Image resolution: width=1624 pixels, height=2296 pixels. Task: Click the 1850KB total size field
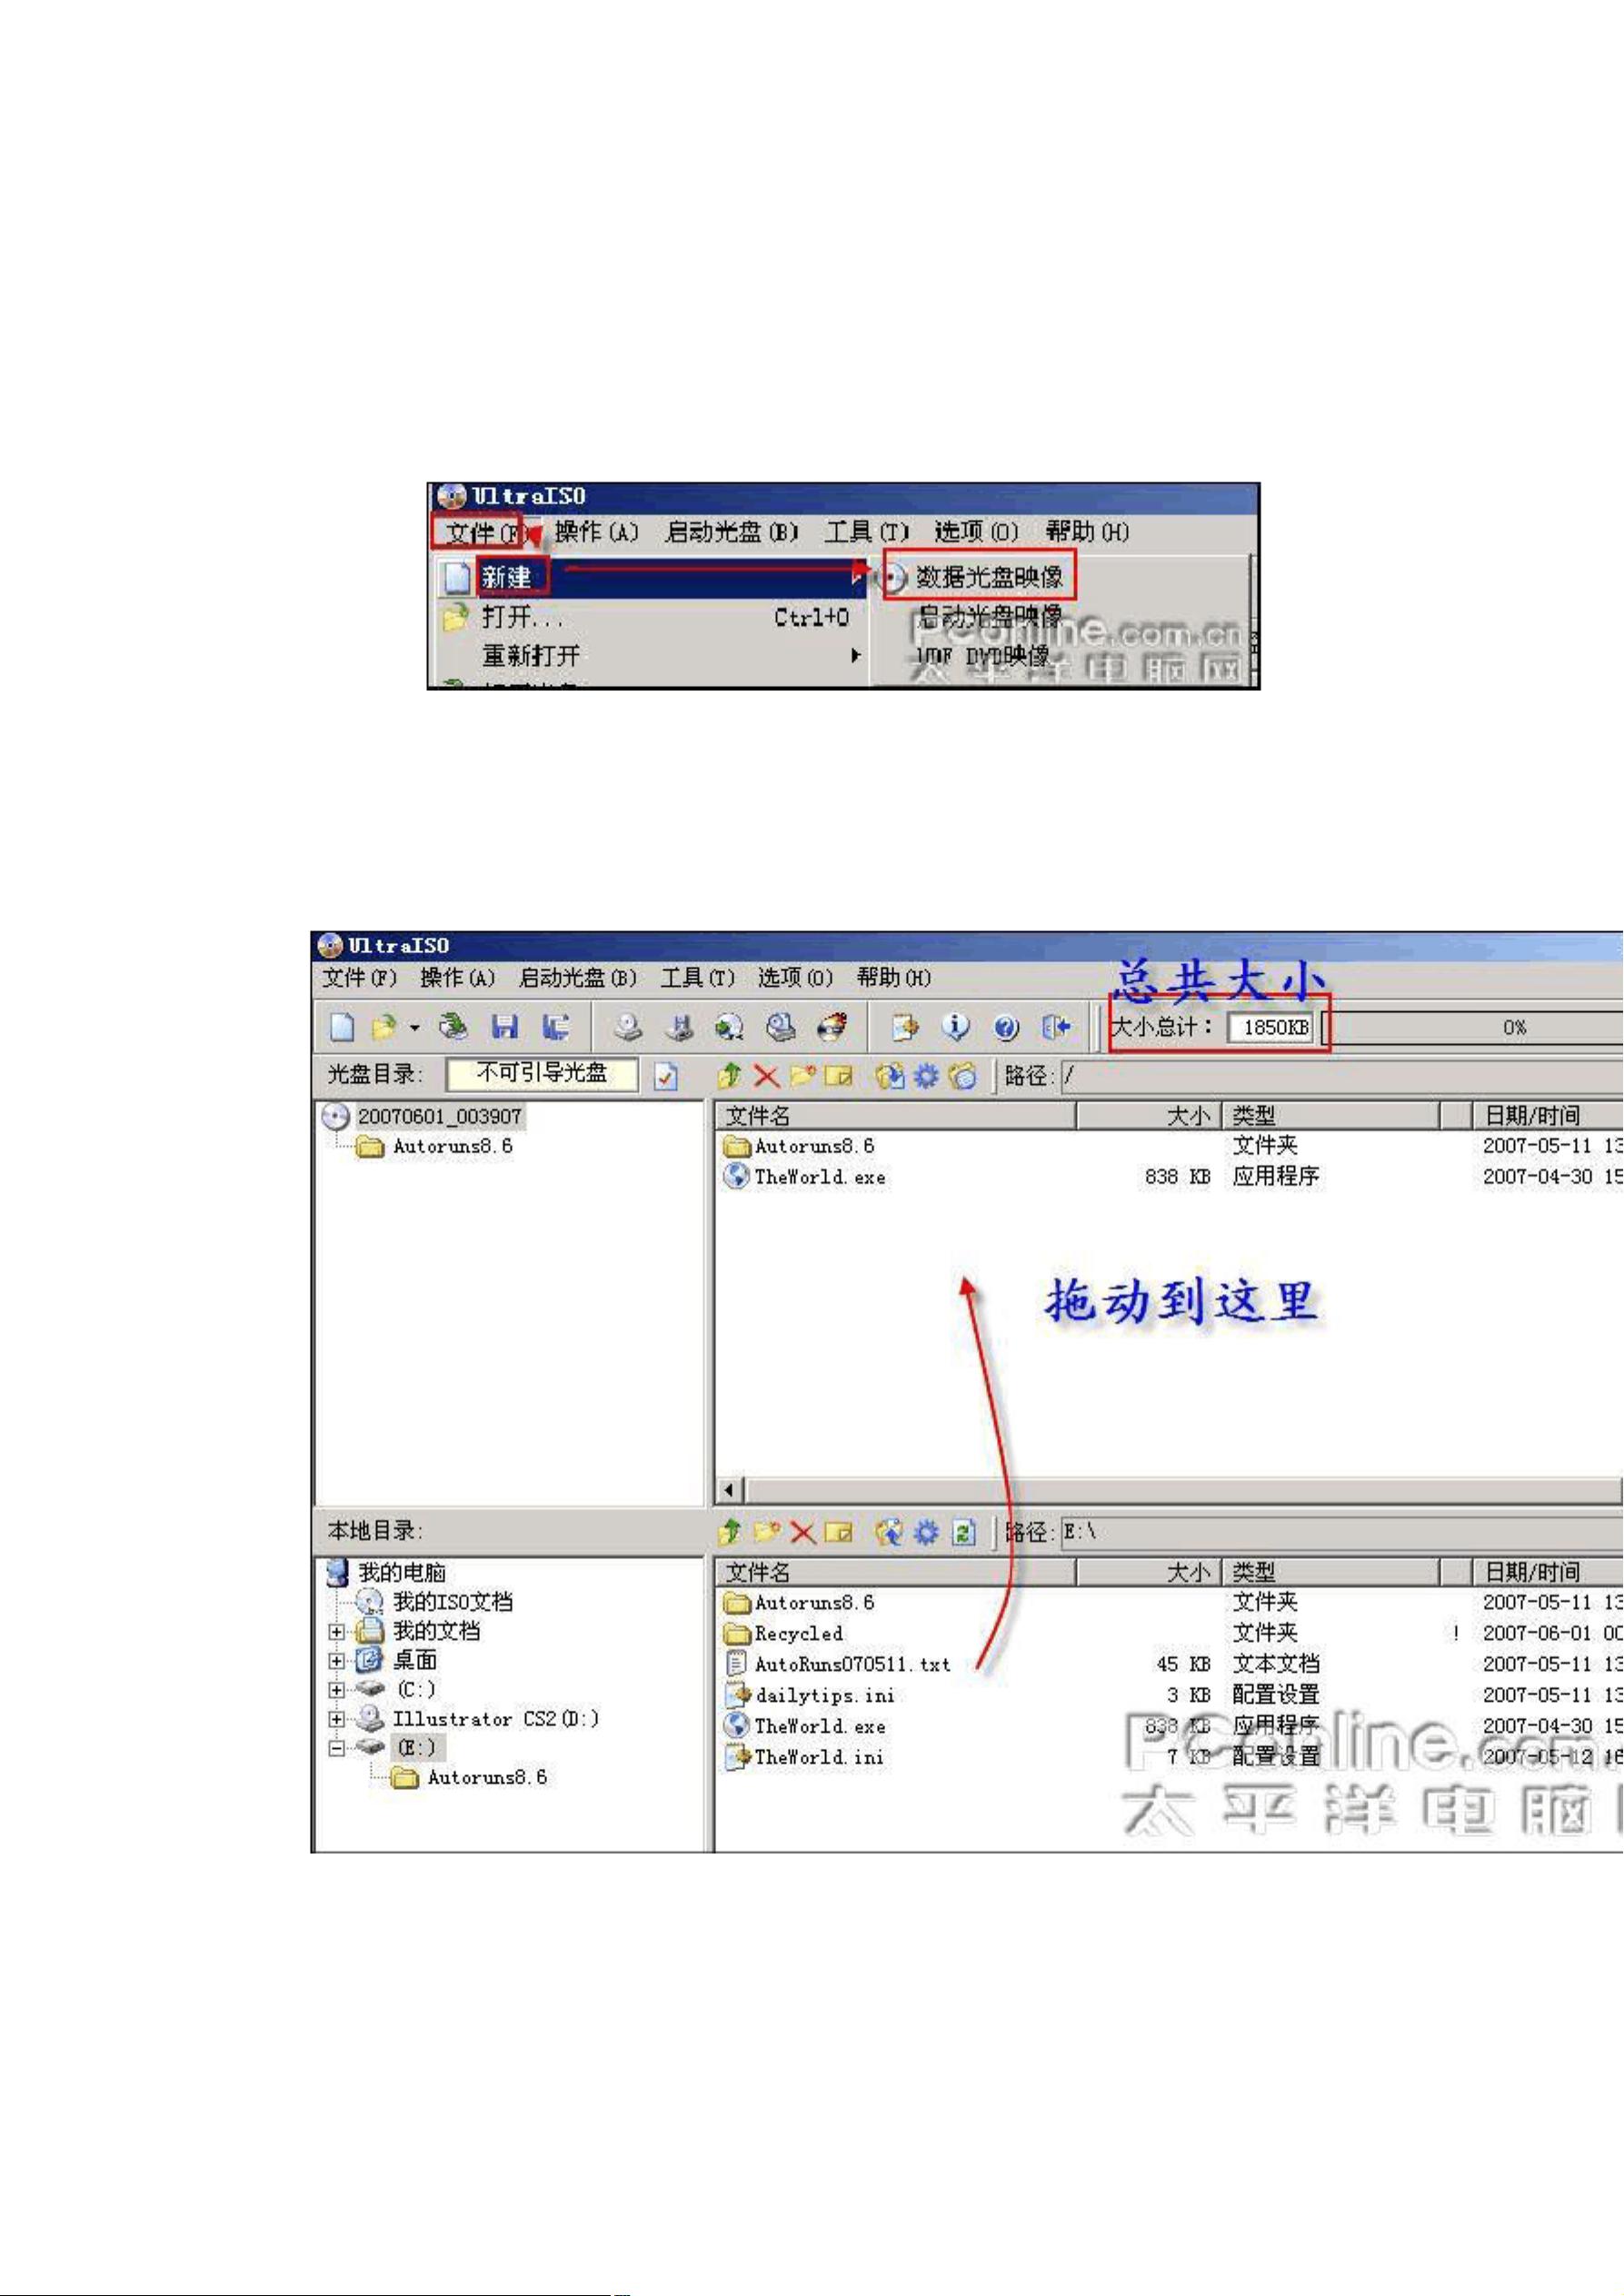point(1271,1028)
